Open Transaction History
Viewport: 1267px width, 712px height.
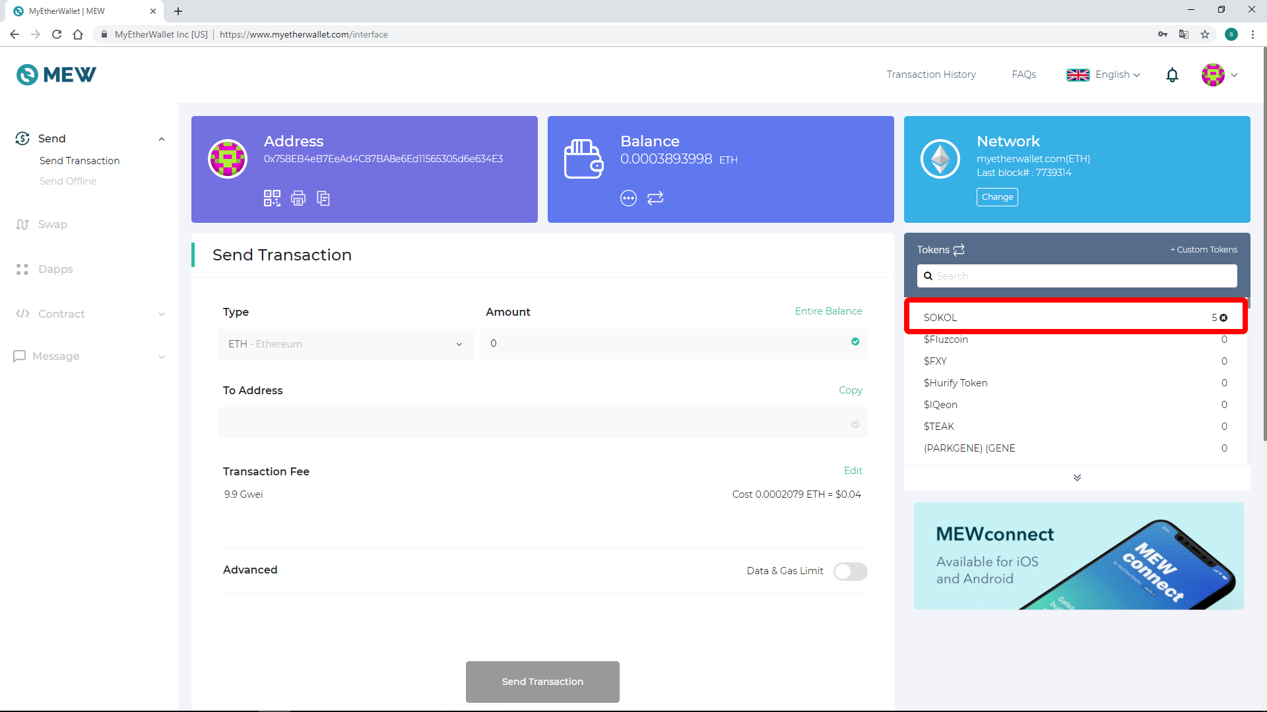[931, 74]
